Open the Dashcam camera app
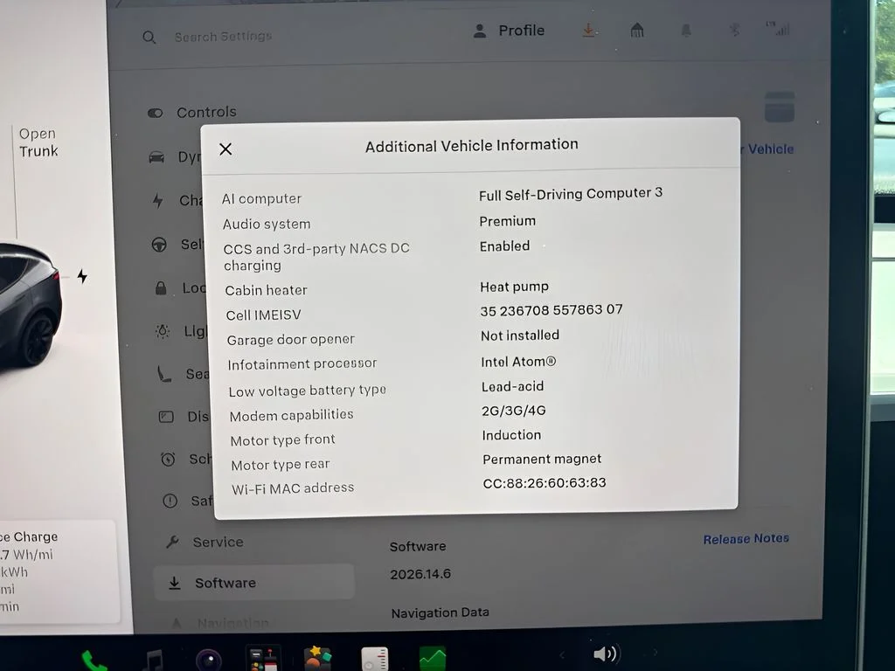Image resolution: width=895 pixels, height=671 pixels. coord(208,661)
